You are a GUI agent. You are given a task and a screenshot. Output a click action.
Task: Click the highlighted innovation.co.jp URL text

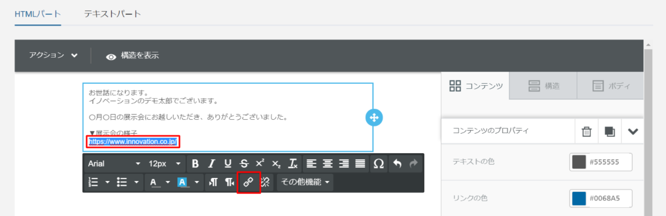pyautogui.click(x=133, y=142)
